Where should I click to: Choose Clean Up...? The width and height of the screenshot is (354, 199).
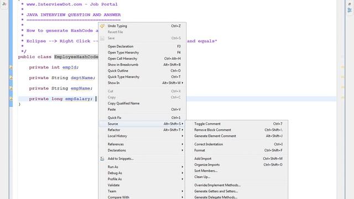(x=237, y=177)
